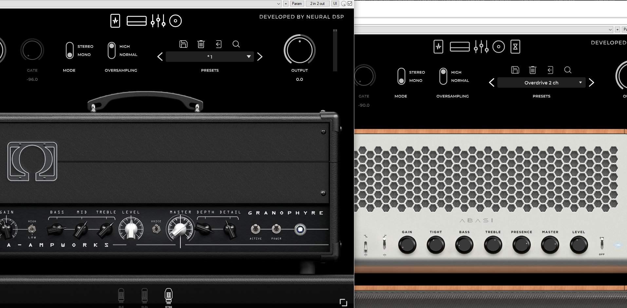Open the circular effects icon in Abasi window
Viewport: 627px width, 308px height.
(499, 47)
